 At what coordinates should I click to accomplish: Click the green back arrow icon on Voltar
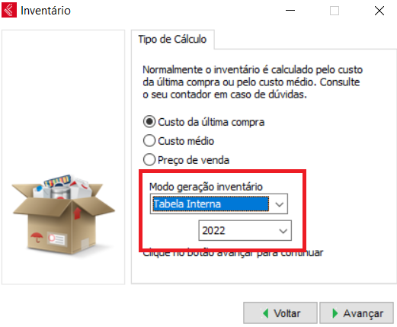tap(266, 313)
